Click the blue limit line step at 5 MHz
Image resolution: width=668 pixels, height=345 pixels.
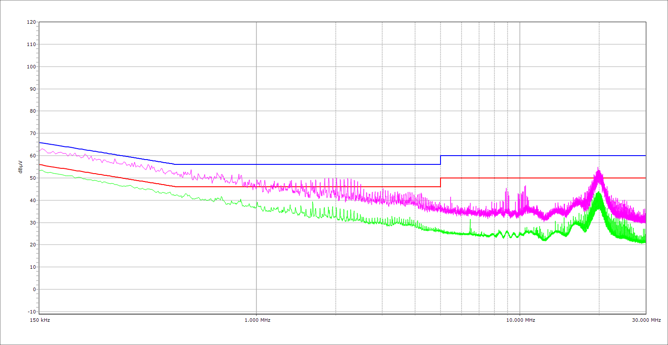(x=441, y=160)
